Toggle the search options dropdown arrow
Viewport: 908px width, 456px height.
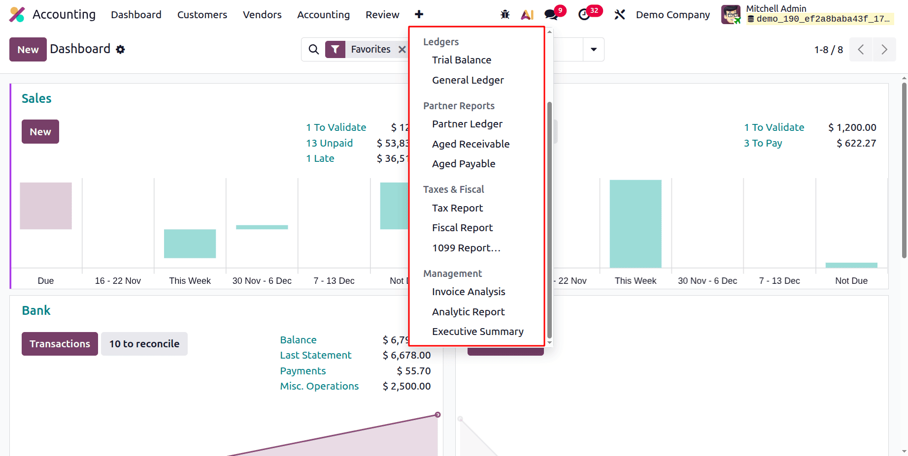594,49
